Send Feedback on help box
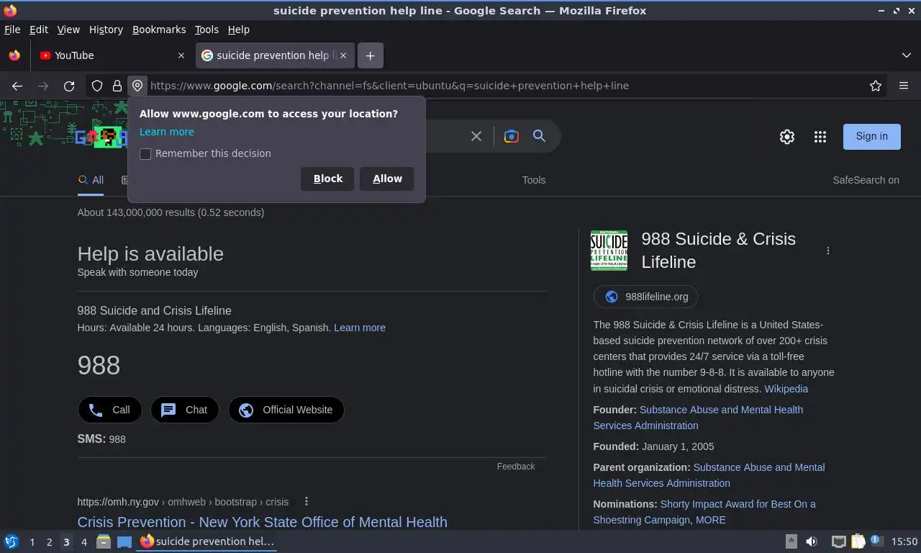This screenshot has height=553, width=921. tap(516, 467)
